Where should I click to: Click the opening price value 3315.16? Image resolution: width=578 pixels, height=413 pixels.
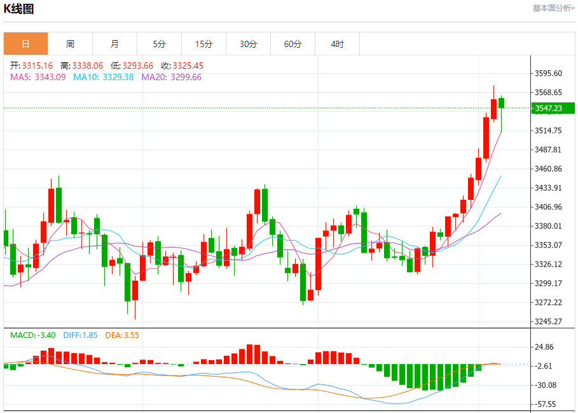[38, 66]
